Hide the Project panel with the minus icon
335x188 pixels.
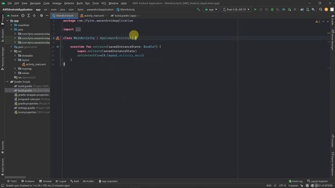coord(47,16)
